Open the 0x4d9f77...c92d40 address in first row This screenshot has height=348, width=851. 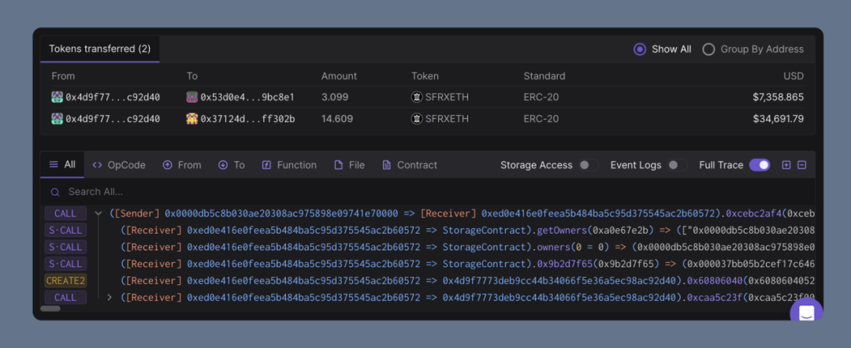(113, 98)
